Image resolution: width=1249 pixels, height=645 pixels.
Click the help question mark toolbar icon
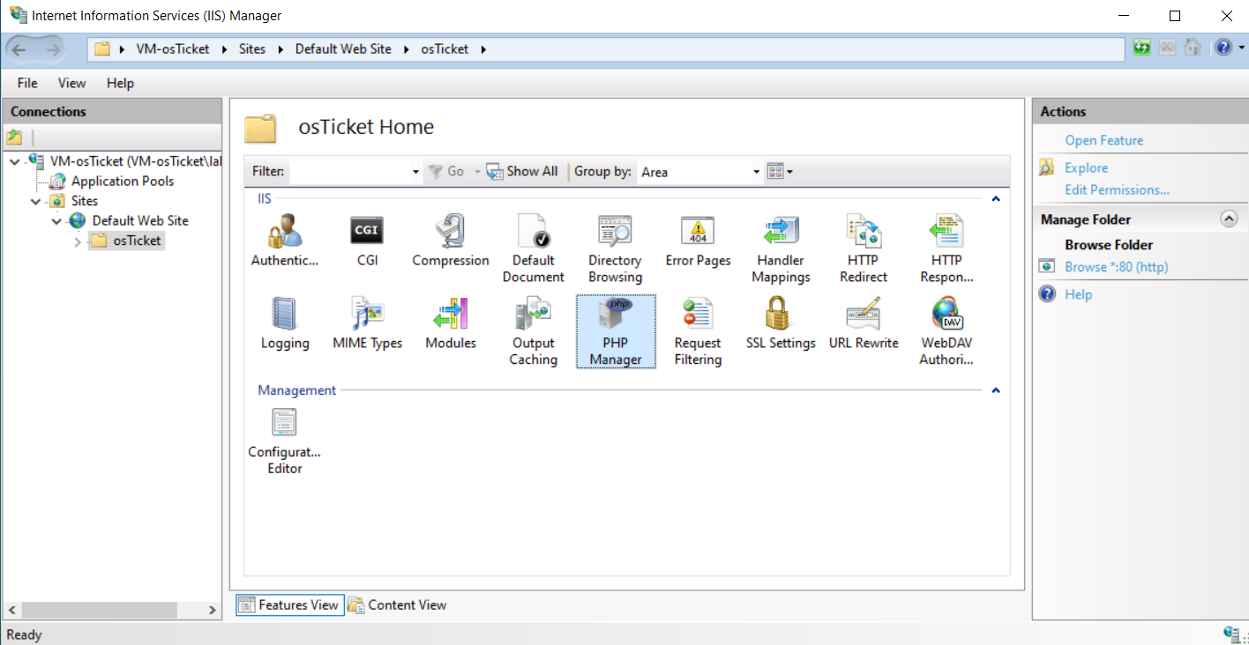tap(1223, 48)
